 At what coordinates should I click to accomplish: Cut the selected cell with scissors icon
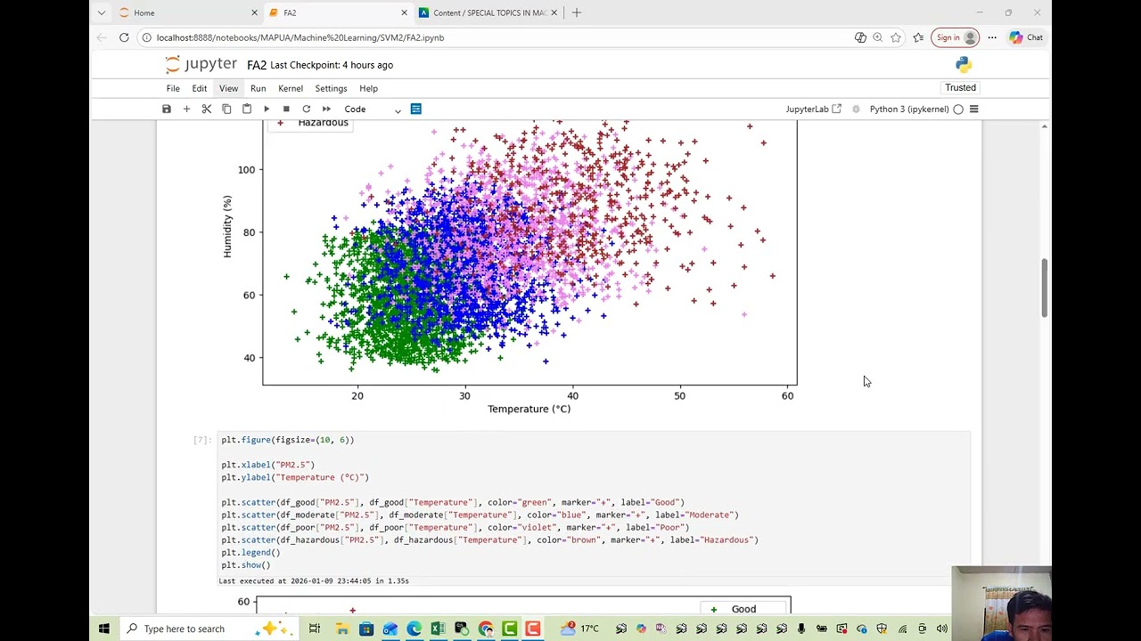pos(206,109)
